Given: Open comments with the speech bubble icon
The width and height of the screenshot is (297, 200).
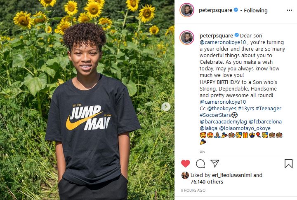Looking at the screenshot, I should tap(200, 164).
